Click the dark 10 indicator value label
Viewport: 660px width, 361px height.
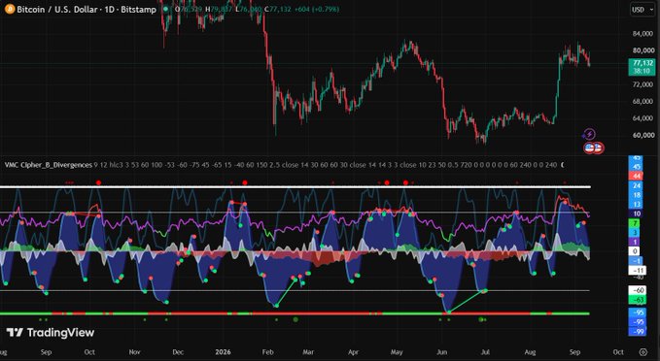(637, 213)
